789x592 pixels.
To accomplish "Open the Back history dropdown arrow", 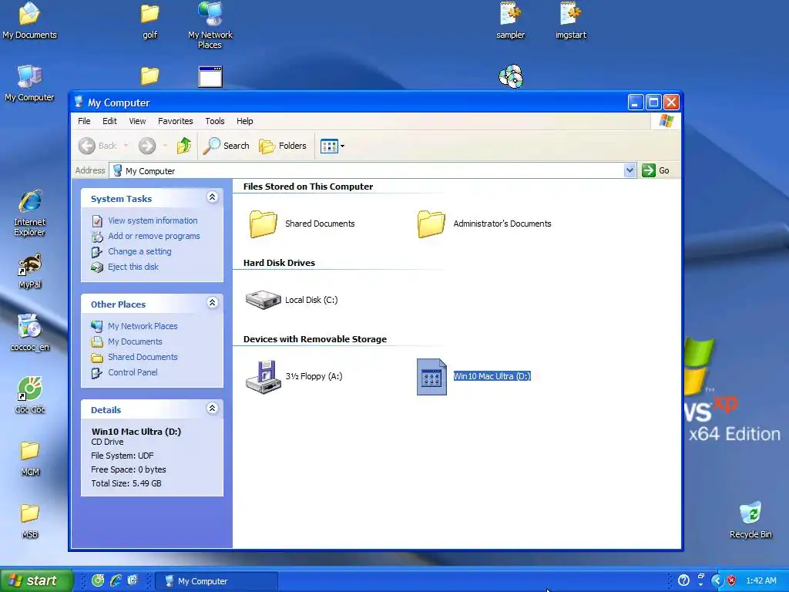I will 126,146.
